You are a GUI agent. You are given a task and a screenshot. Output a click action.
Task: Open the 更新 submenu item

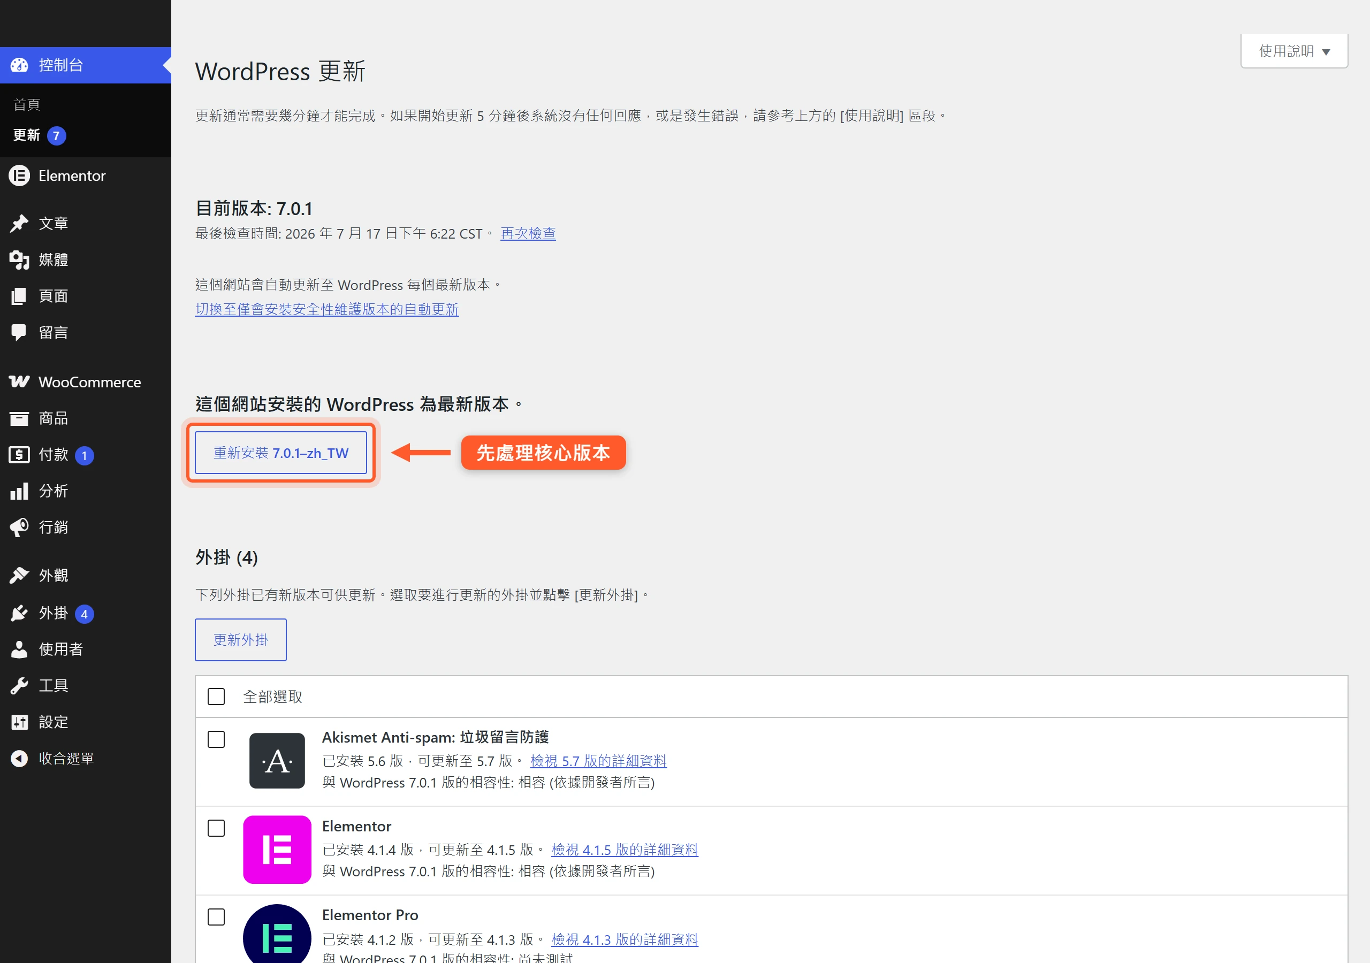click(x=26, y=135)
